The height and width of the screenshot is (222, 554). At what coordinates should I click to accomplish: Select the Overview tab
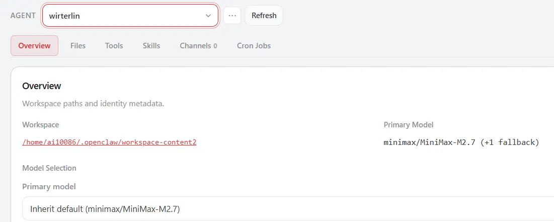click(34, 45)
